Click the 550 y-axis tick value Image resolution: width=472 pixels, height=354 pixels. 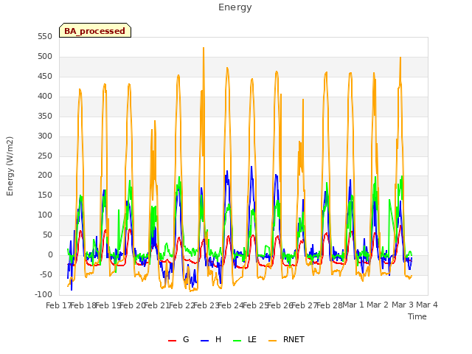(x=45, y=37)
